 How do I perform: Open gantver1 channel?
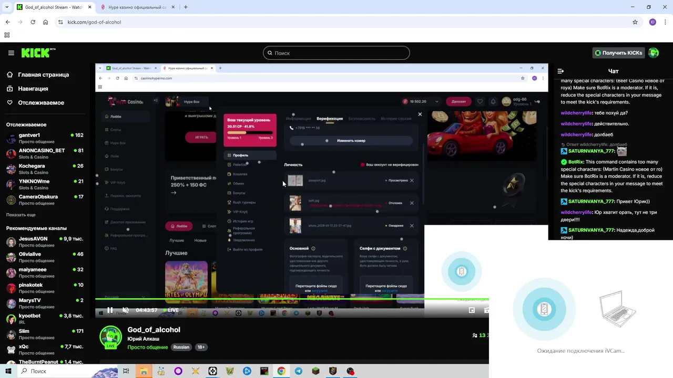[x=45, y=138]
